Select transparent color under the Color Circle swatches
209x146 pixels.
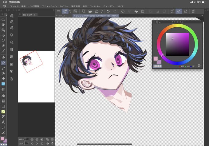pyautogui.click(x=157, y=66)
